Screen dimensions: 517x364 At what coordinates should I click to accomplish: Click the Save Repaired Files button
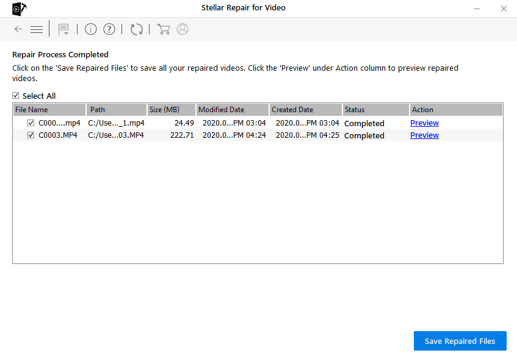click(460, 341)
